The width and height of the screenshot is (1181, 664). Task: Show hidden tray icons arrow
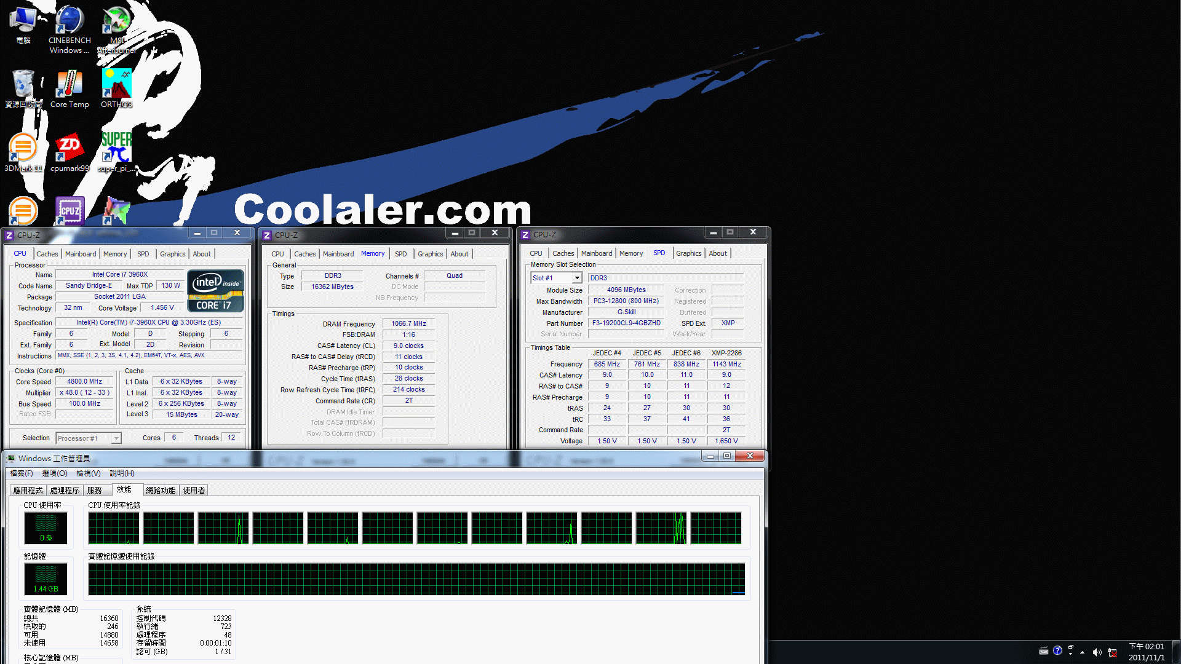[1082, 652]
